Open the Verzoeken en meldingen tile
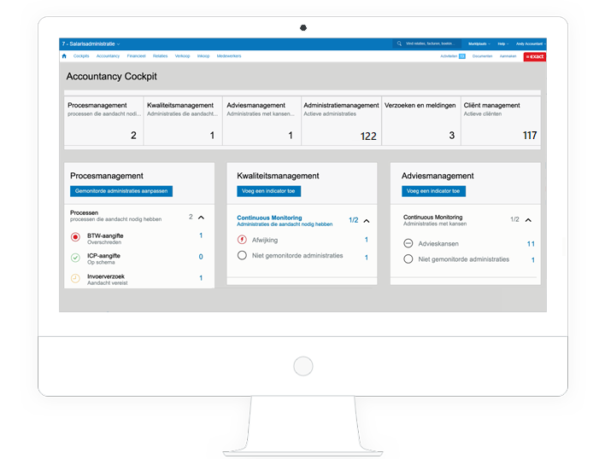Screen dimensions: 605x459 [x=421, y=121]
